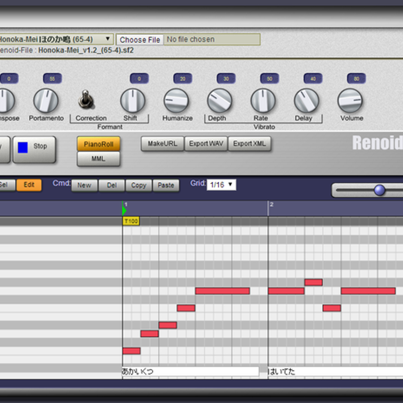Viewport: 403px width, 403px height.
Task: Click the Volume knob
Action: click(350, 100)
